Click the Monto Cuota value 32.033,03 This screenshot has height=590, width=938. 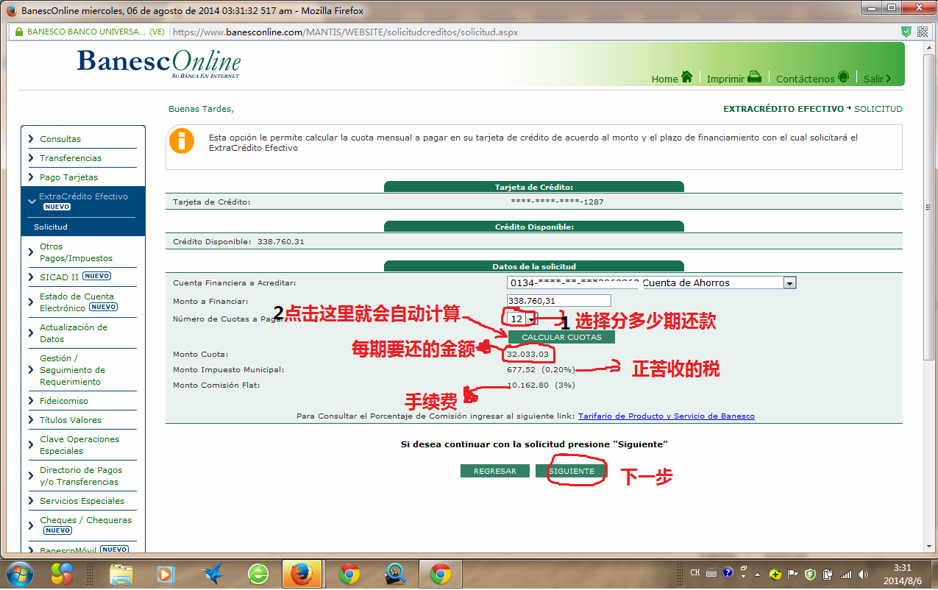click(x=527, y=355)
